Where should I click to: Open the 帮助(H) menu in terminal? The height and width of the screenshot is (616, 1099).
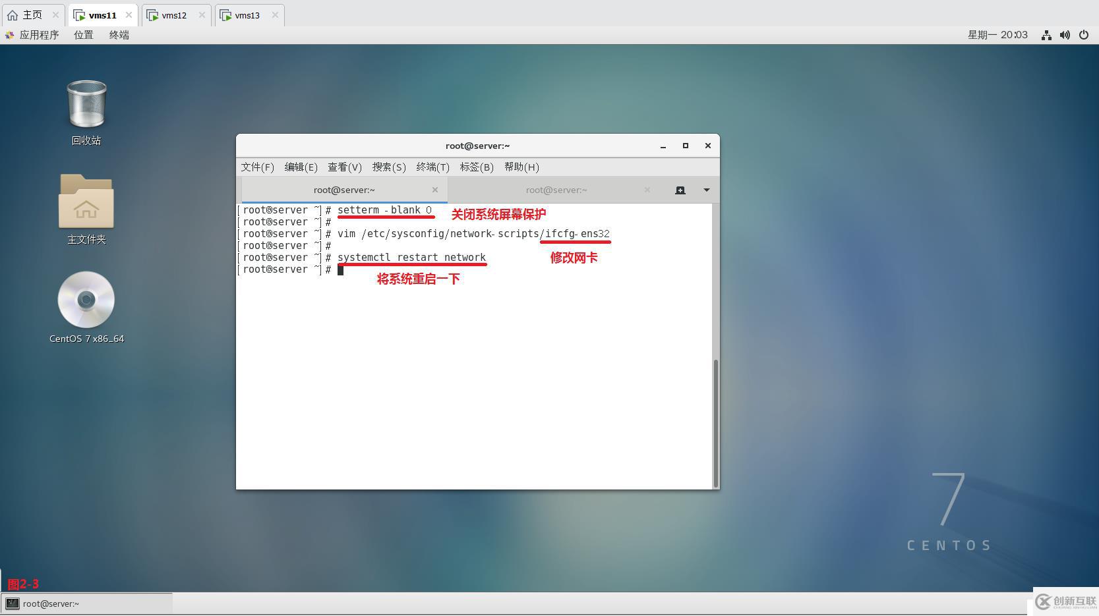pyautogui.click(x=521, y=167)
